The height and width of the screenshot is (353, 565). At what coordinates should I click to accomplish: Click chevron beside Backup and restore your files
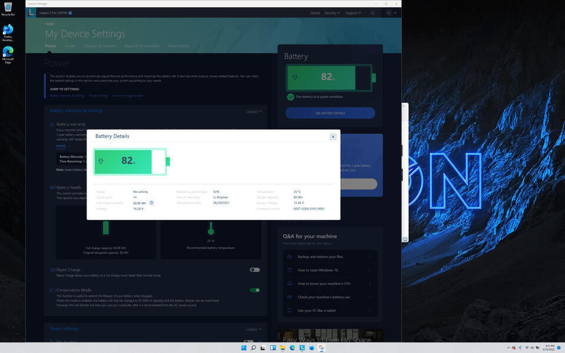[370, 257]
